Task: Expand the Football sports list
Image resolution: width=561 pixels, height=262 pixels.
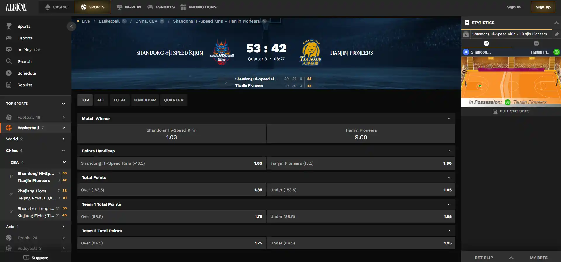Action: 63,117
